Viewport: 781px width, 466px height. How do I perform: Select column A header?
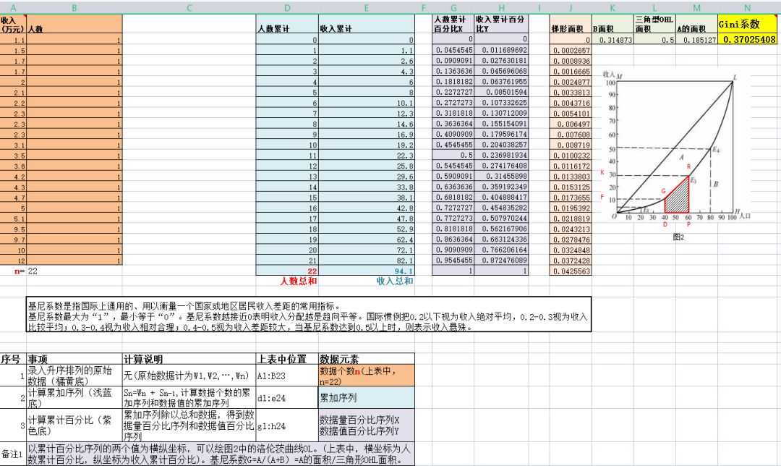[x=13, y=8]
